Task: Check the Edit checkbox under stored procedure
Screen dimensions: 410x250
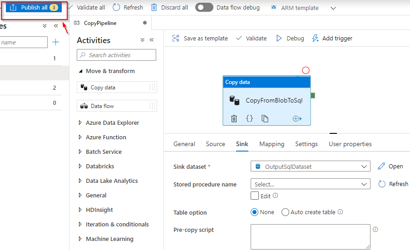Action: (255, 196)
